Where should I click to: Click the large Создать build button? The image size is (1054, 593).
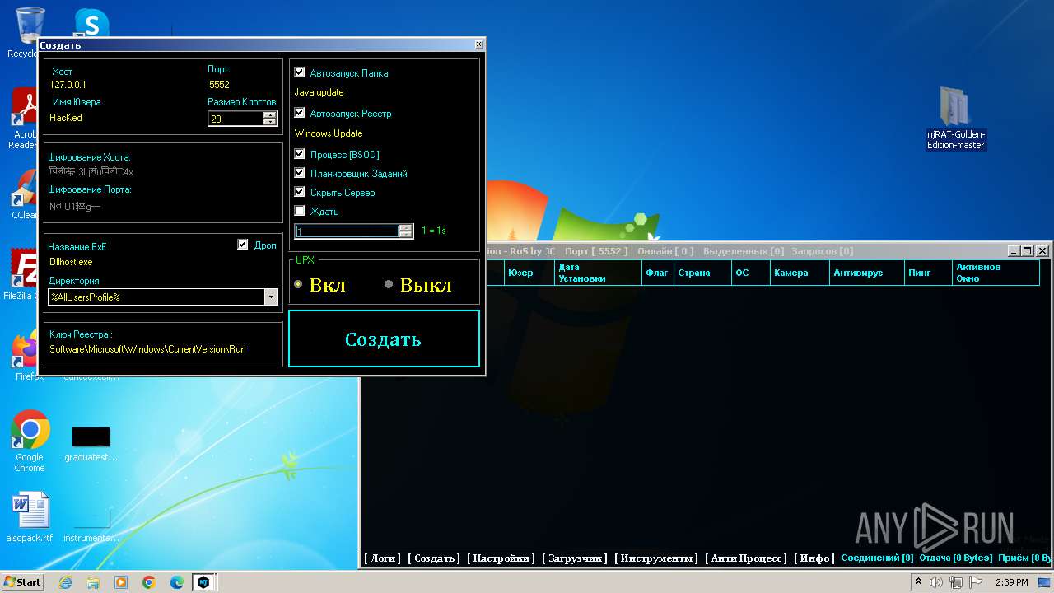(x=384, y=339)
